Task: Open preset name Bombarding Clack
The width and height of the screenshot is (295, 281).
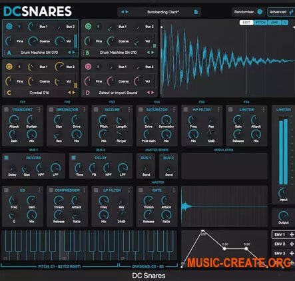Action: (163, 12)
